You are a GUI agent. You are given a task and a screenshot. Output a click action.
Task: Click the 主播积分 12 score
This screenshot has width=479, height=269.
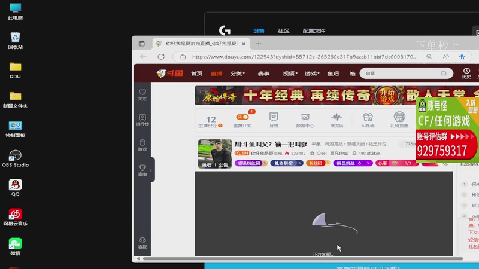click(x=211, y=121)
